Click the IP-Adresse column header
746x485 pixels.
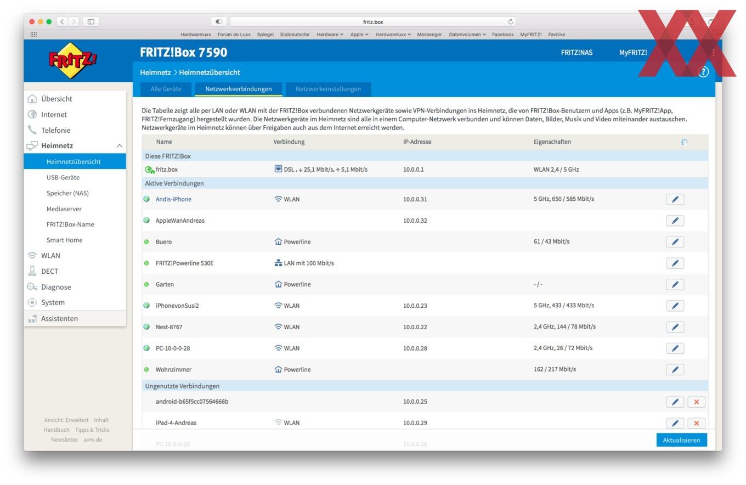(x=417, y=142)
